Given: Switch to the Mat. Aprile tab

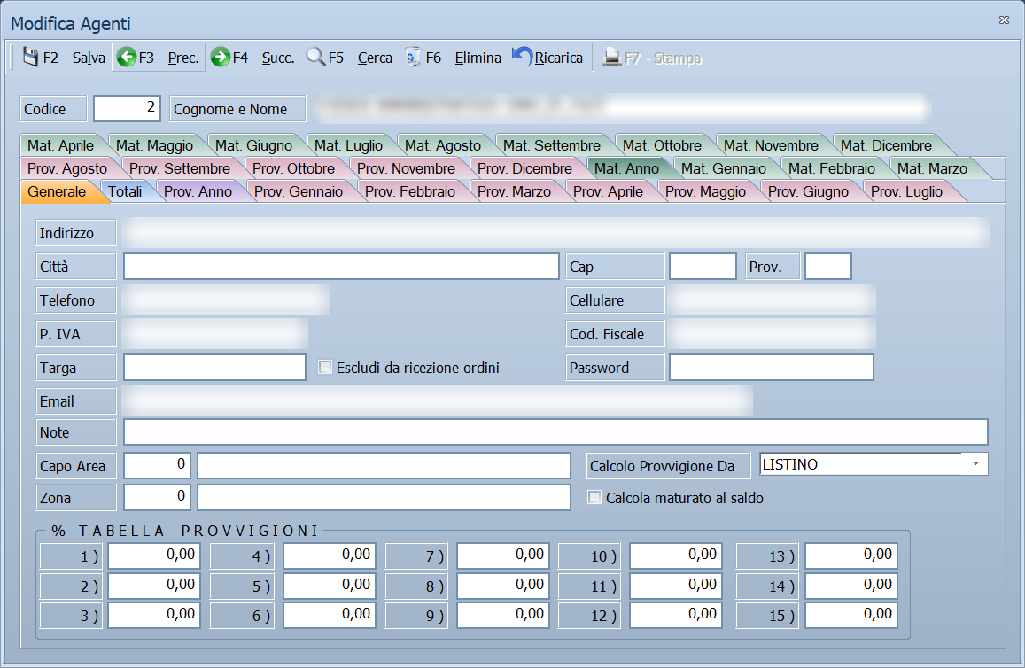Looking at the screenshot, I should pyautogui.click(x=61, y=145).
